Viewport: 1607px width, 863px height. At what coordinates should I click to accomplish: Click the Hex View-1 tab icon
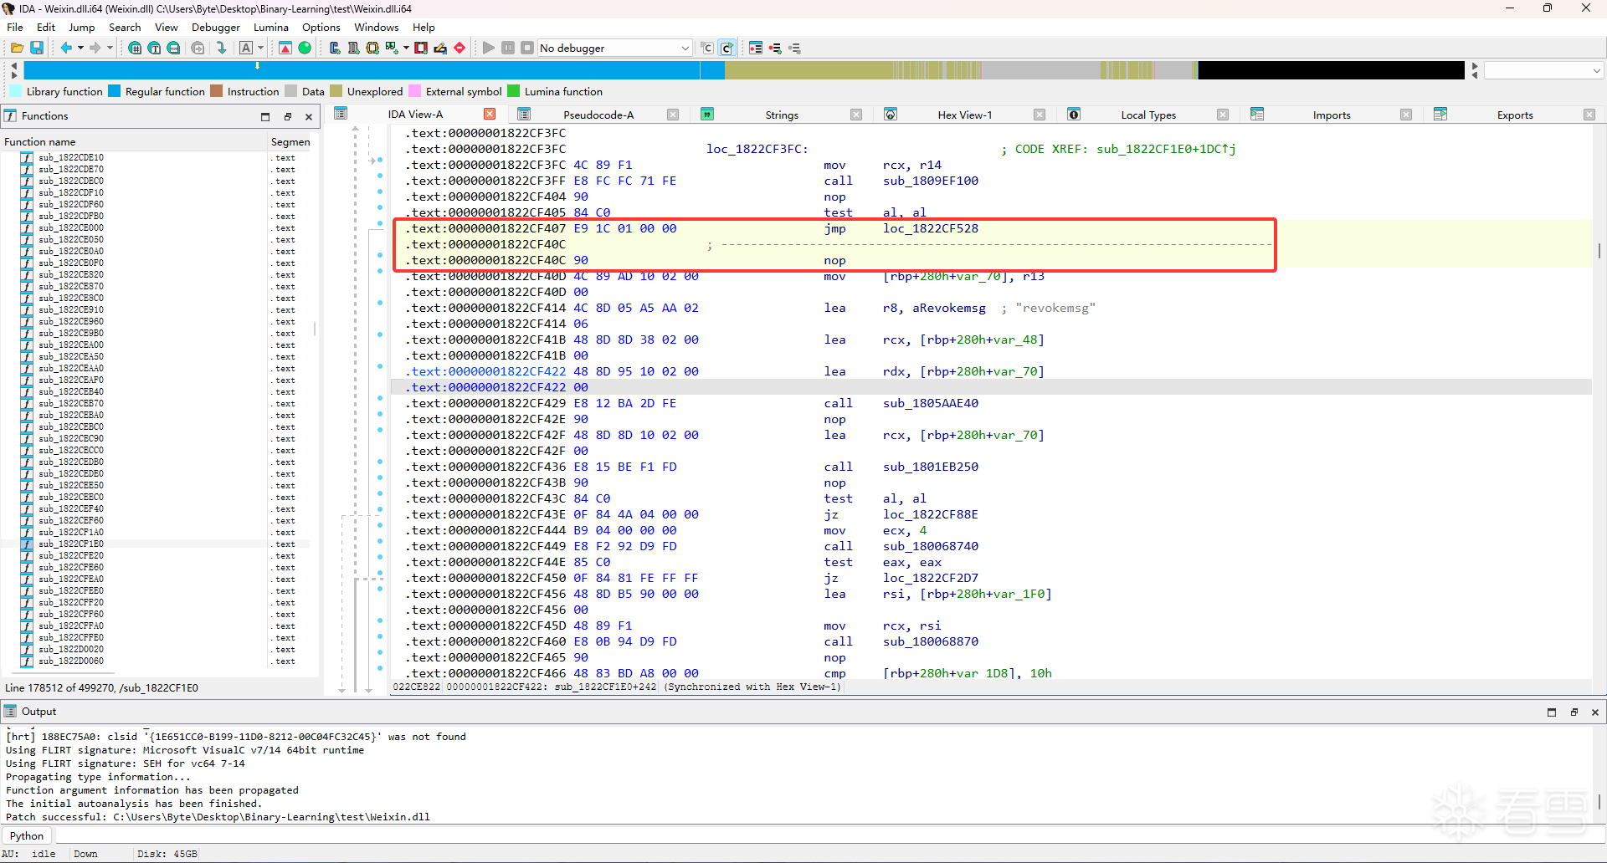point(891,115)
